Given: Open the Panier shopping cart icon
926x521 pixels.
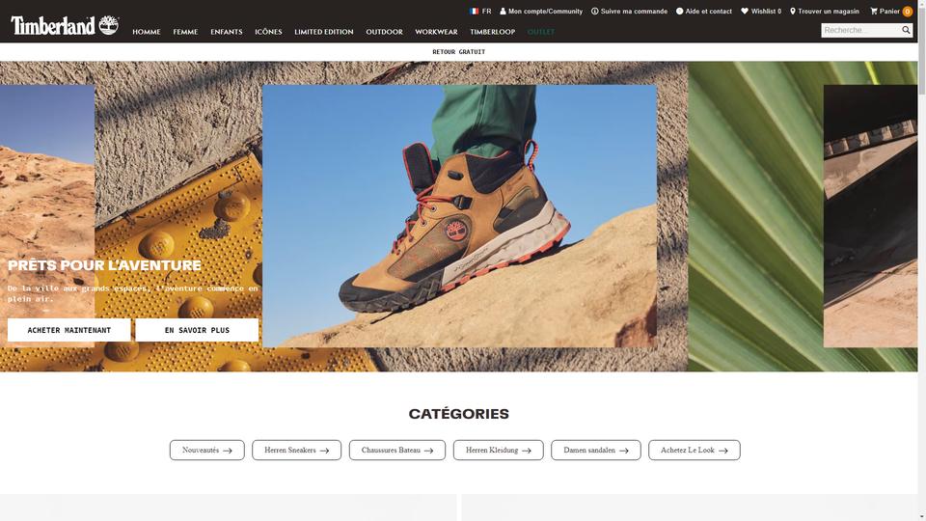Looking at the screenshot, I should coord(874,12).
